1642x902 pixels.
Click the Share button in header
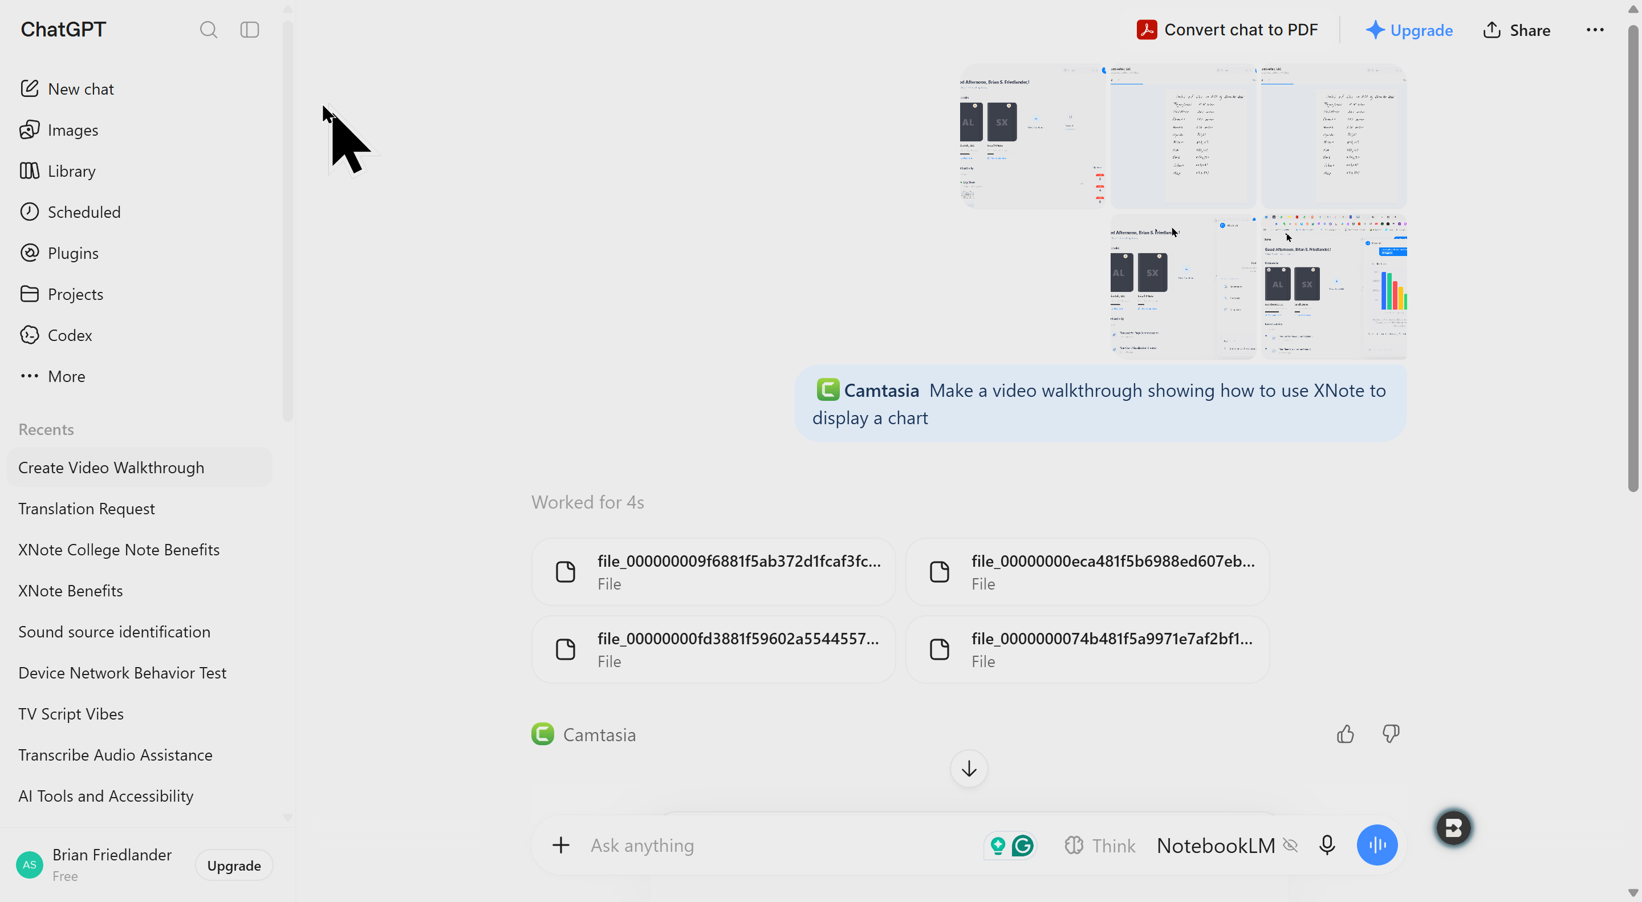click(1517, 30)
